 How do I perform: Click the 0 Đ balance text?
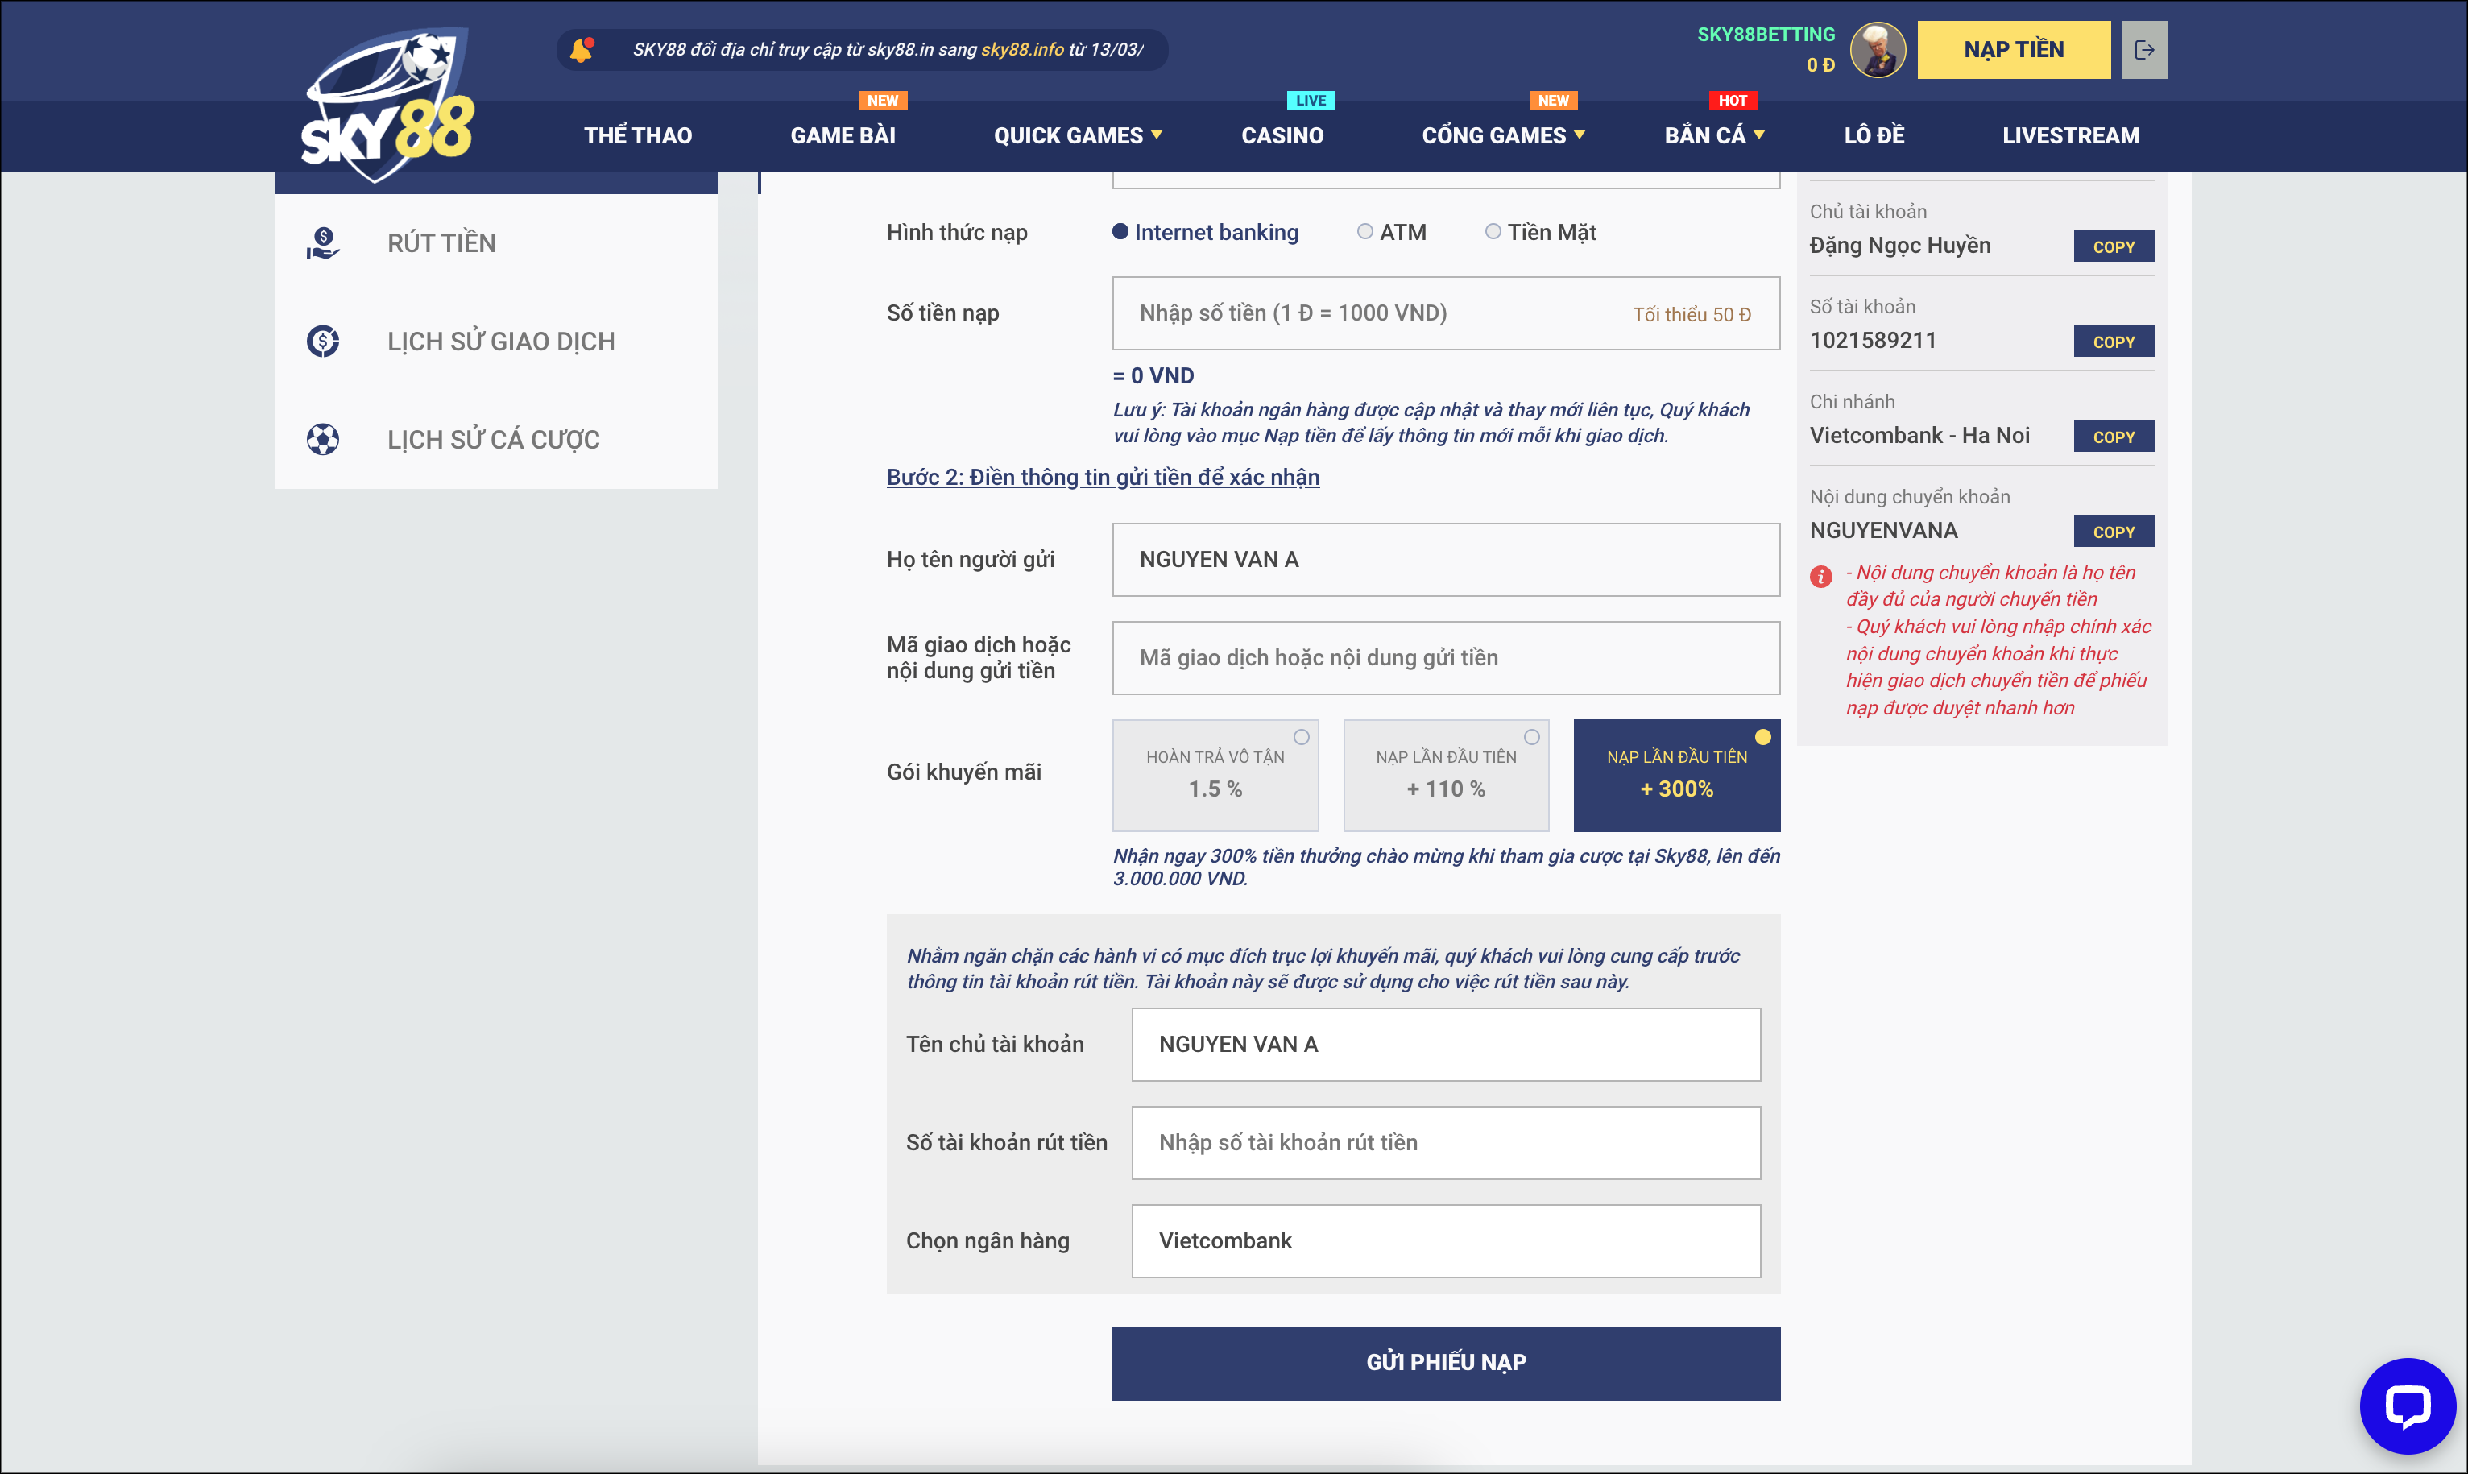click(1820, 65)
